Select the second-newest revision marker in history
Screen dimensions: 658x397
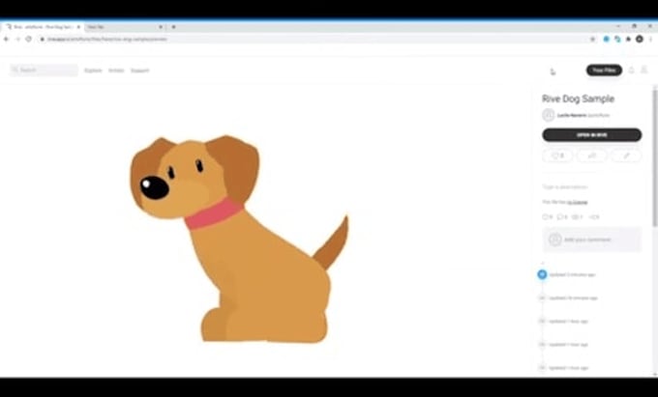pyautogui.click(x=542, y=298)
